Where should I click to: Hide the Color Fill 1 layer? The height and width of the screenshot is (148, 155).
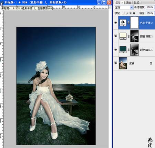116,50
